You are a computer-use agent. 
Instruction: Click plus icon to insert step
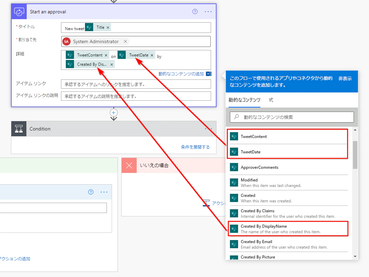coord(114,113)
